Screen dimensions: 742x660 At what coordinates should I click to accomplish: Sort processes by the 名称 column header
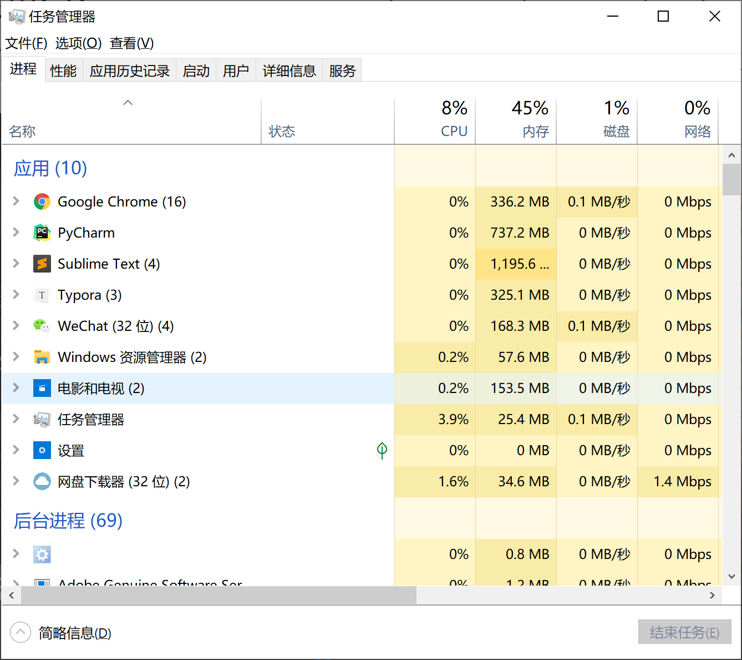coord(132,122)
